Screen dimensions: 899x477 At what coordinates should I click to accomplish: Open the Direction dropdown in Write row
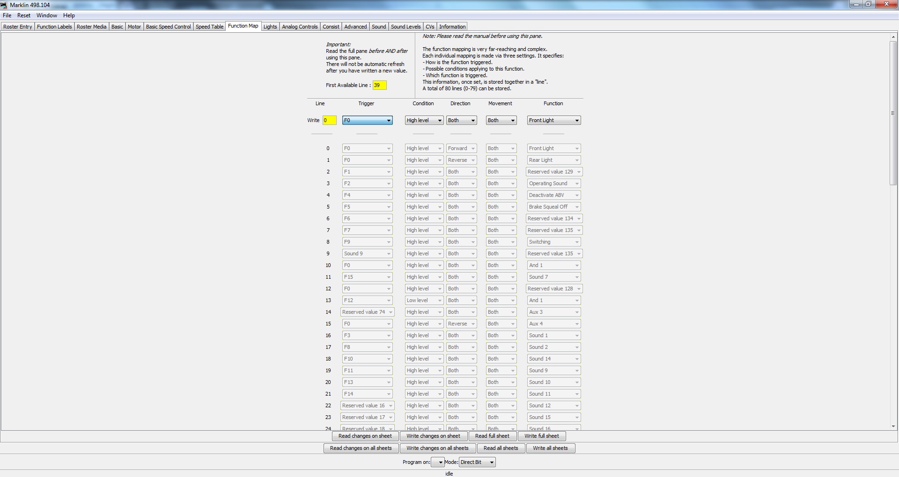point(461,120)
